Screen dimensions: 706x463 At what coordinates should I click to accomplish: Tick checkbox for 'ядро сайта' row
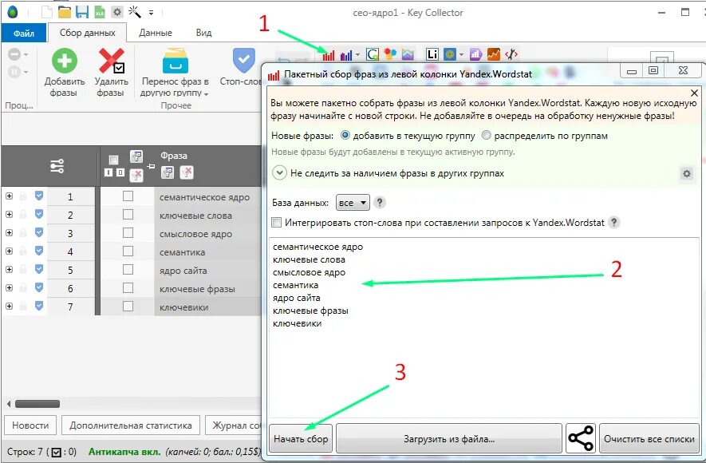pos(128,270)
